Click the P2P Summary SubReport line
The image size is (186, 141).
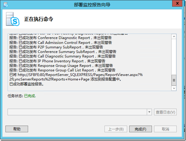tap(56, 47)
